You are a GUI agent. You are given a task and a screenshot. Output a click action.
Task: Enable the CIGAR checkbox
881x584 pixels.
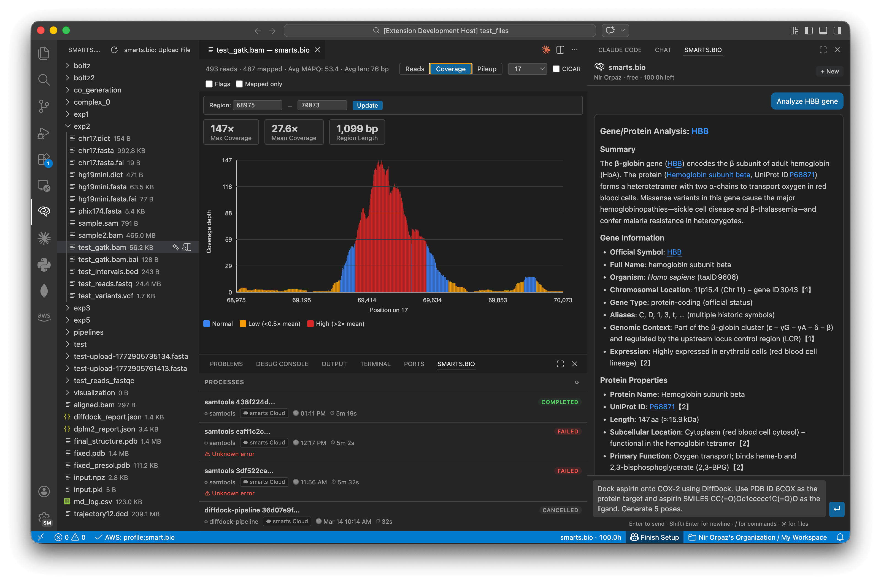point(556,69)
